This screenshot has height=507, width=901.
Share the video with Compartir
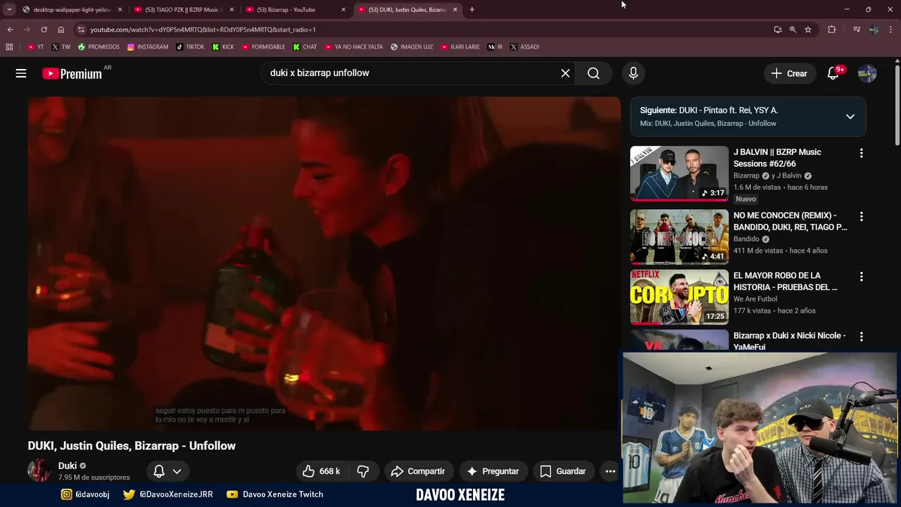[418, 471]
